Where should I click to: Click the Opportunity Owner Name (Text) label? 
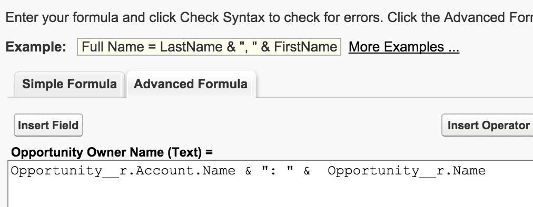tap(112, 152)
